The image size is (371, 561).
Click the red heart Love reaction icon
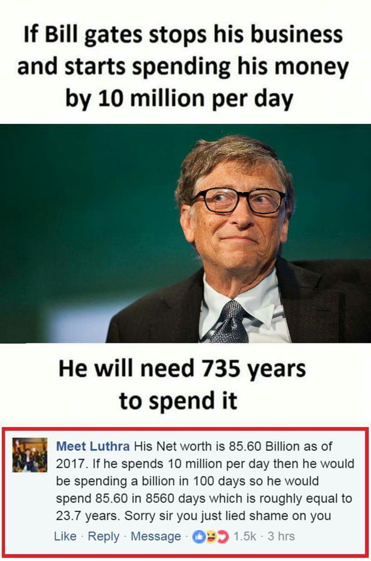point(222,536)
